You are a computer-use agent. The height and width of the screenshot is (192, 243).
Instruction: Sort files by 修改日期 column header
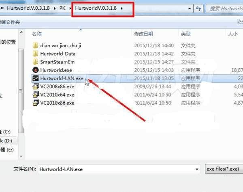143,34
